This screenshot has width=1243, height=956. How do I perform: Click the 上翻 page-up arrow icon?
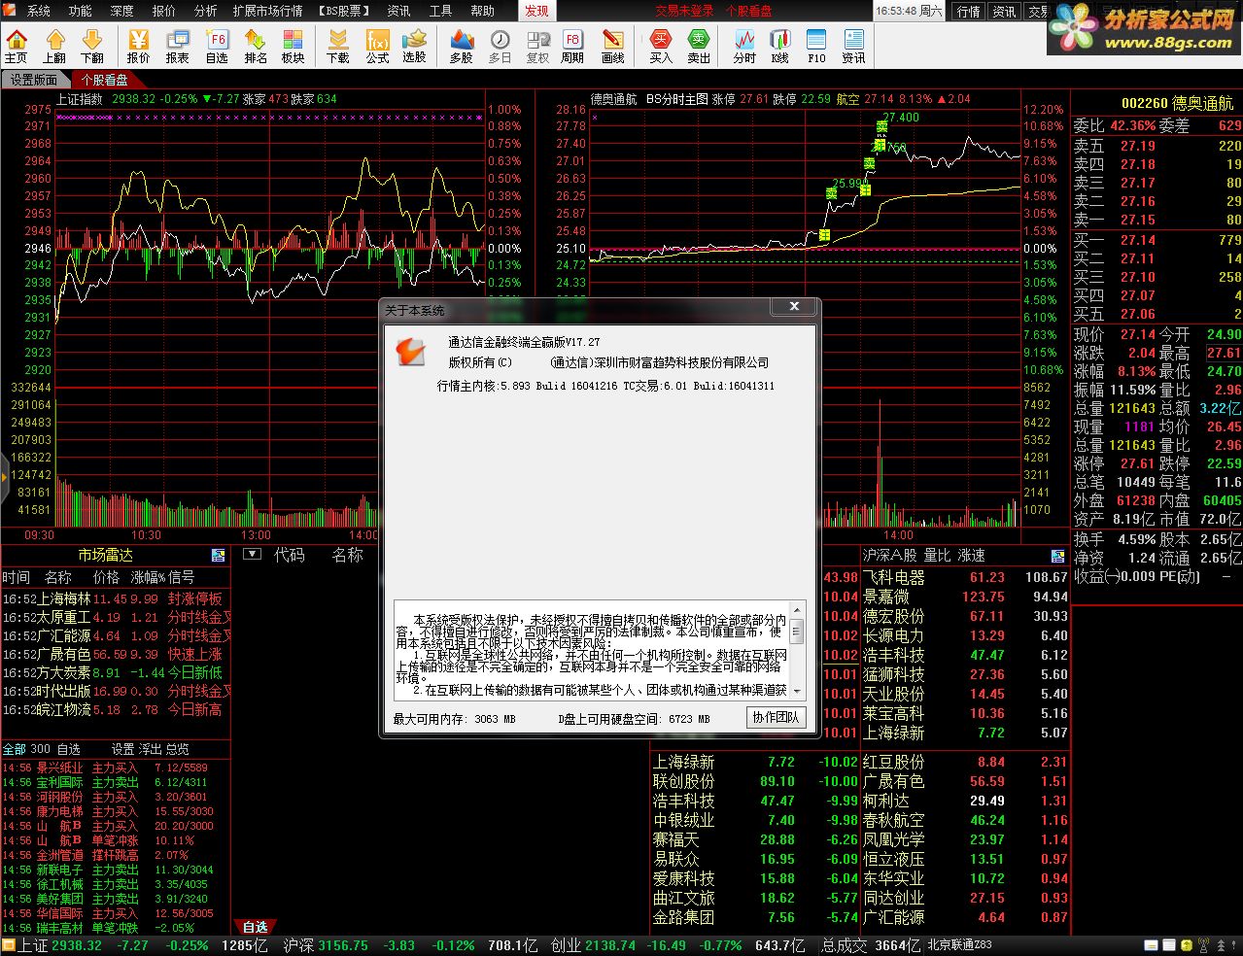(54, 46)
